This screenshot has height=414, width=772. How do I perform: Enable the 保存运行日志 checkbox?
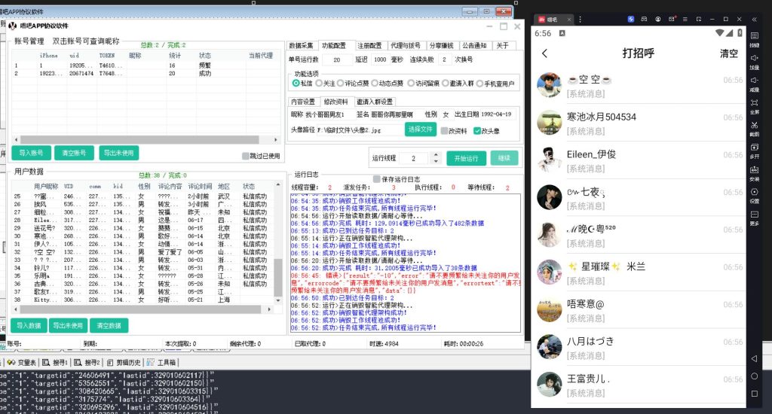[377, 179]
